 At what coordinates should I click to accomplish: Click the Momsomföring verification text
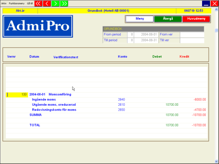(60, 95)
